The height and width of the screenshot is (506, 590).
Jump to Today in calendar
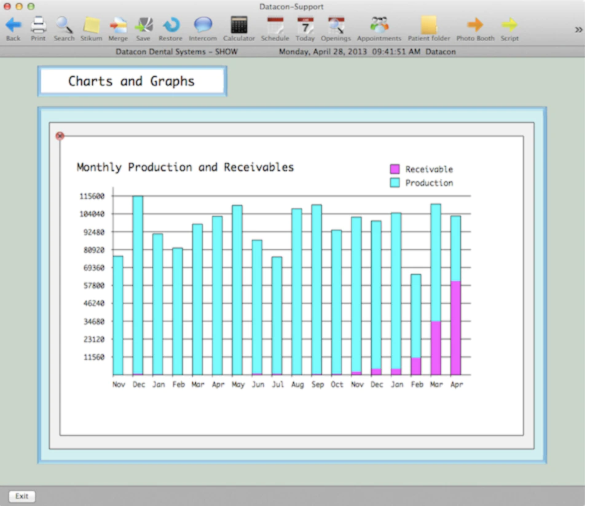tap(305, 25)
